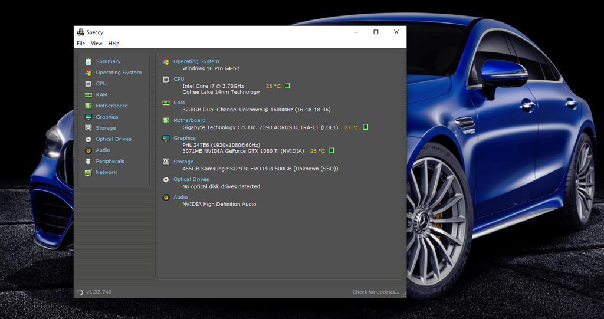Click the Motherboard icon in sidebar
604x319 pixels.
(88, 106)
